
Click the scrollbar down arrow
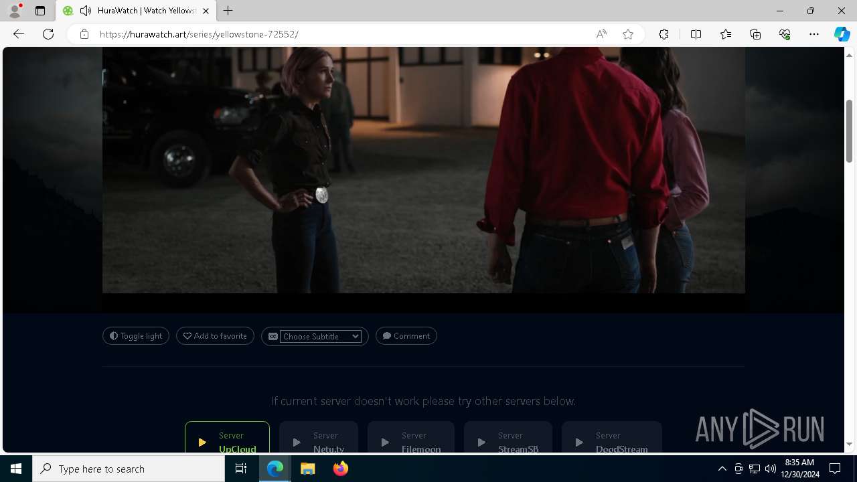pyautogui.click(x=850, y=445)
